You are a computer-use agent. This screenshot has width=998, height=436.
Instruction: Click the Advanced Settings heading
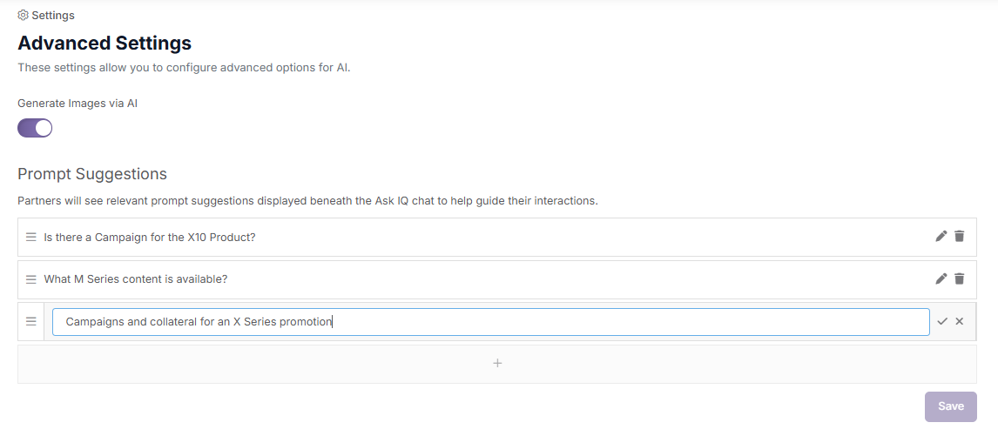[105, 43]
